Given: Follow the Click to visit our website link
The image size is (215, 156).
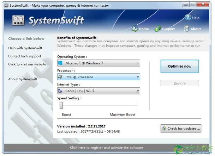Looking at the screenshot, I should click(27, 64).
